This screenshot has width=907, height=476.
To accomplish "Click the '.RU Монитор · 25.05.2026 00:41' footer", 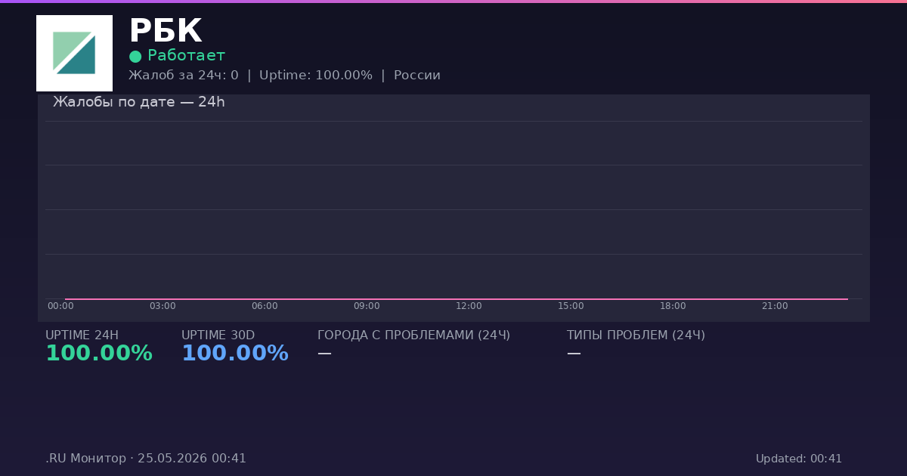I will click(x=146, y=459).
